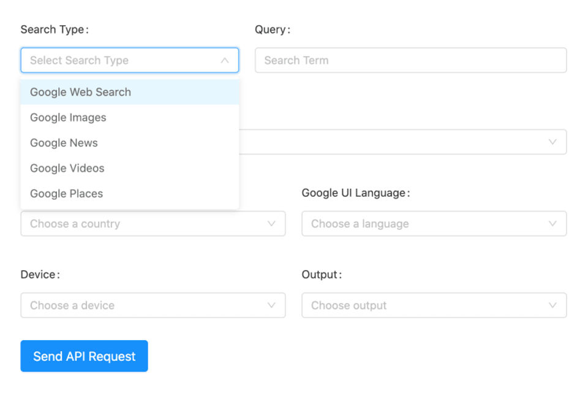Open the Choose a device dropdown
Image resolution: width=588 pixels, height=396 pixels.
153,305
